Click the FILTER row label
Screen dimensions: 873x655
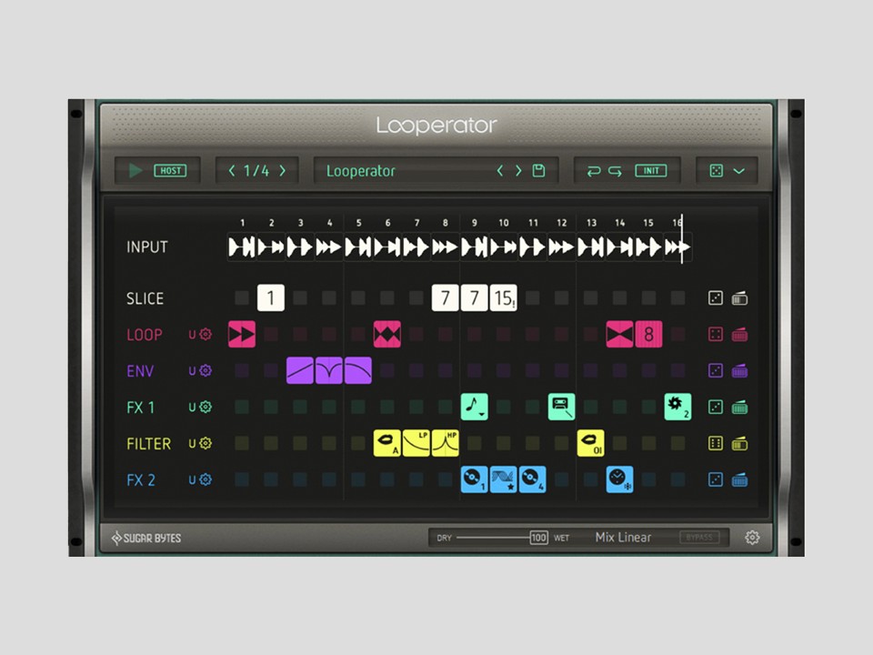tap(148, 444)
